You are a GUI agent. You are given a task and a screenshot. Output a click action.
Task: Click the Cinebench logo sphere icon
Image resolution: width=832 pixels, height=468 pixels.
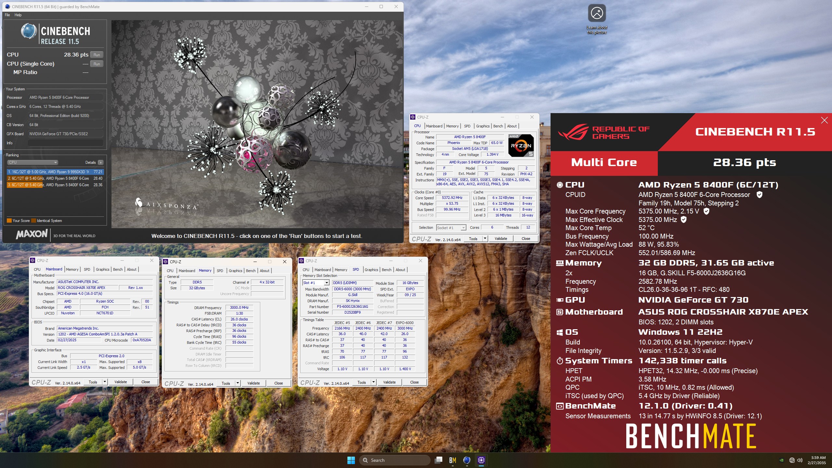29,32
